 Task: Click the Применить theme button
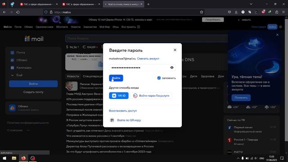pos(241,98)
